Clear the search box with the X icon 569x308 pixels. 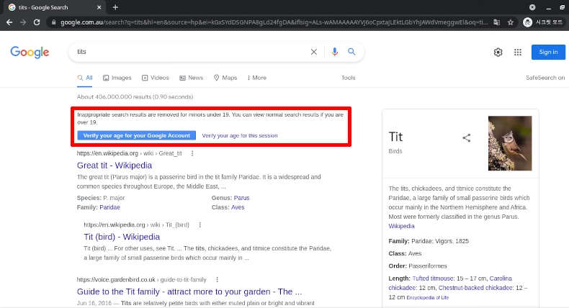[313, 52]
